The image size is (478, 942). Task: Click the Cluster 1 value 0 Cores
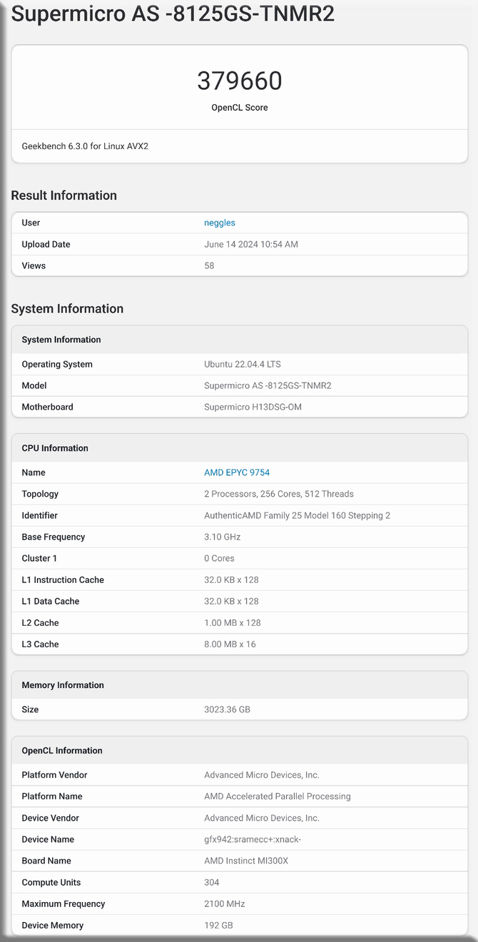[220, 558]
